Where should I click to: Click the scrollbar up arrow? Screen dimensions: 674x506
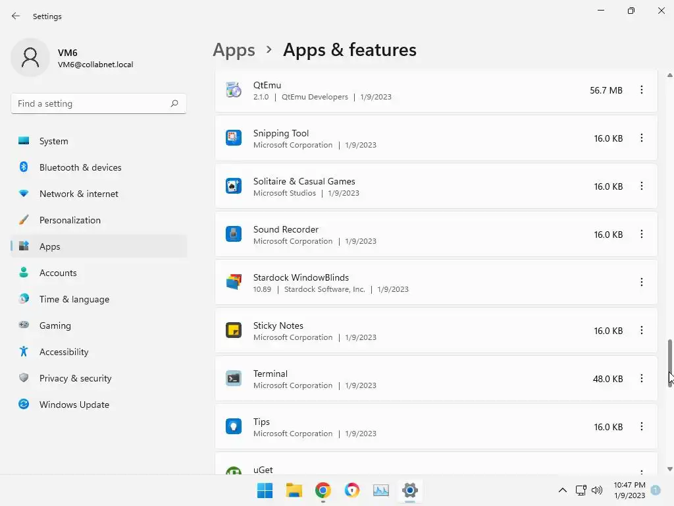(669, 75)
